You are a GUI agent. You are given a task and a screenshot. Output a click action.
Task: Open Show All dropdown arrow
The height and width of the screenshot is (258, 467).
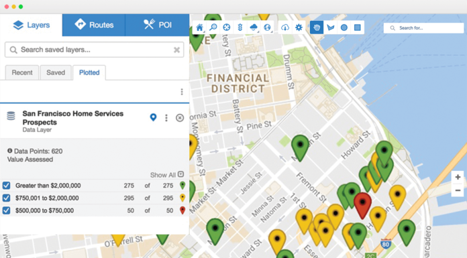(180, 174)
